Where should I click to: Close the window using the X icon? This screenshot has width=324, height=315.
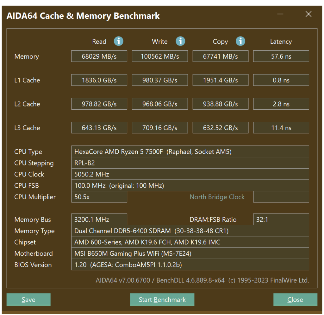click(308, 14)
